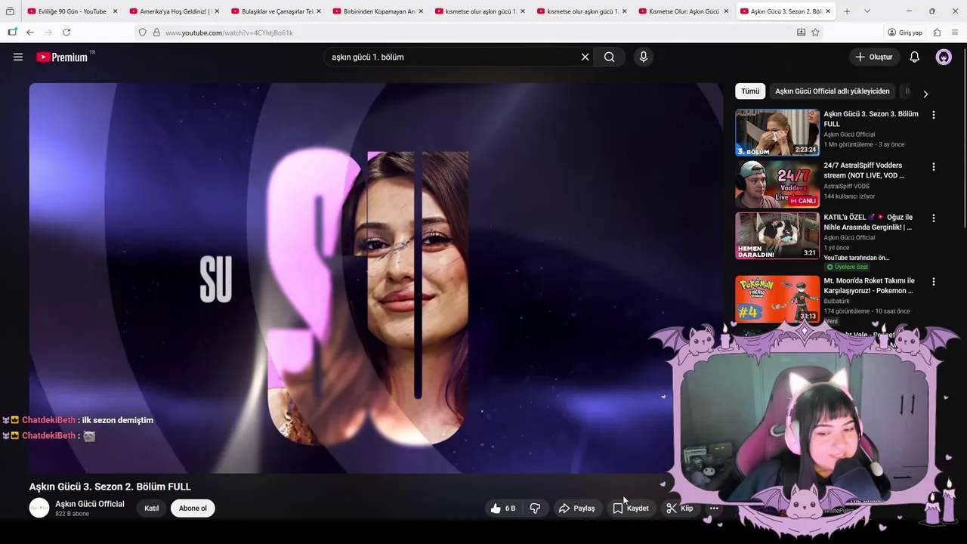967x544 pixels.
Task: Click the Pokemon #4 video thumbnail
Action: (x=777, y=299)
